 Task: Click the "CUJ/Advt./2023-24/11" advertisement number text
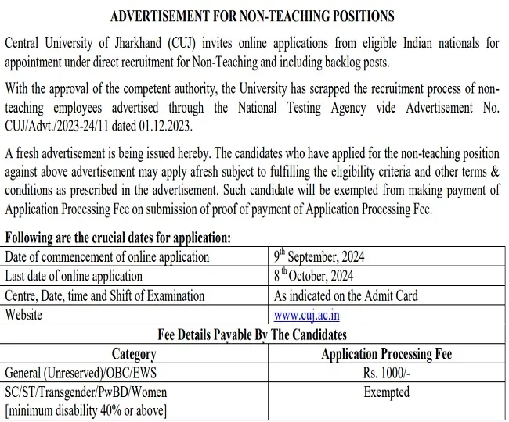tap(57, 127)
